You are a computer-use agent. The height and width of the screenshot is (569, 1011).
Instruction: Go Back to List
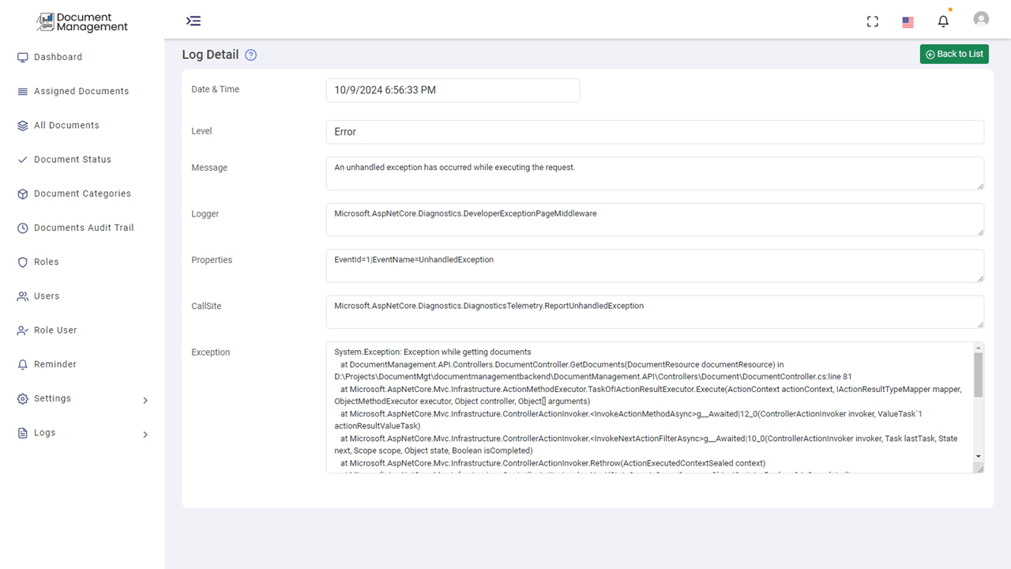pos(954,54)
